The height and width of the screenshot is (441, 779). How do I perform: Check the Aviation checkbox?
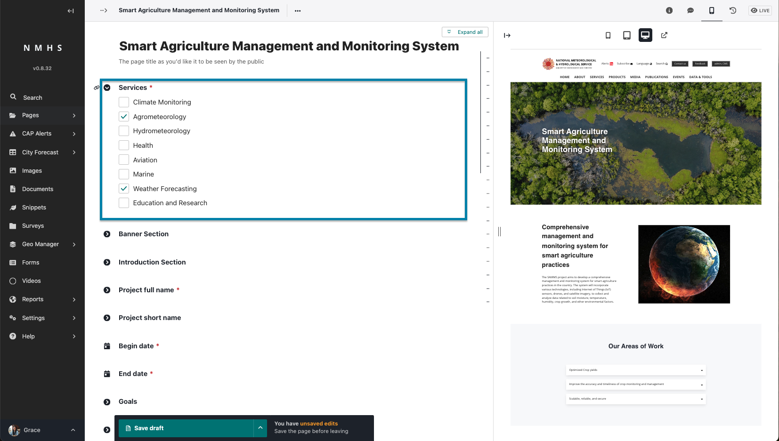click(124, 160)
